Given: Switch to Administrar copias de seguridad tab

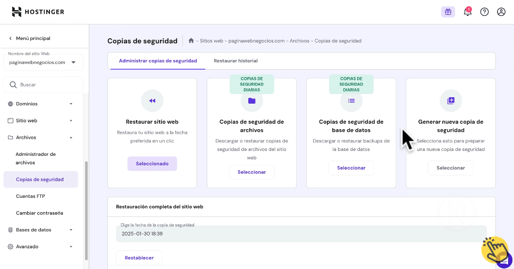Looking at the screenshot, I should (158, 61).
